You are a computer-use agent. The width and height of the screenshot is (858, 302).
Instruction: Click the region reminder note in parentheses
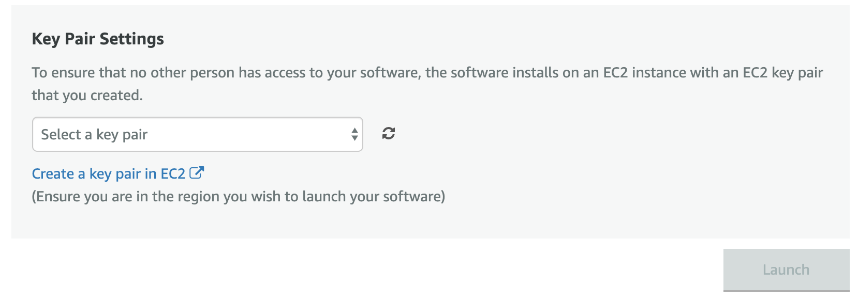coord(238,197)
